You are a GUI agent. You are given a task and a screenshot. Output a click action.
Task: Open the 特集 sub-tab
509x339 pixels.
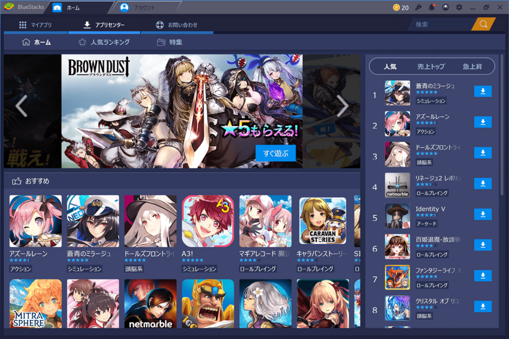pyautogui.click(x=170, y=42)
